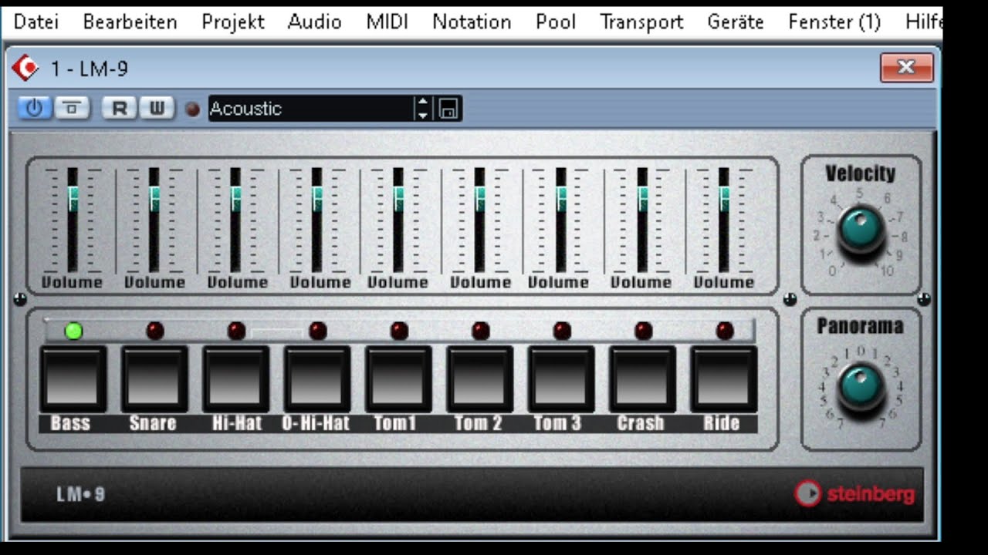Image resolution: width=988 pixels, height=555 pixels.
Task: Select the Tom1 LED select indicator
Action: pos(399,331)
